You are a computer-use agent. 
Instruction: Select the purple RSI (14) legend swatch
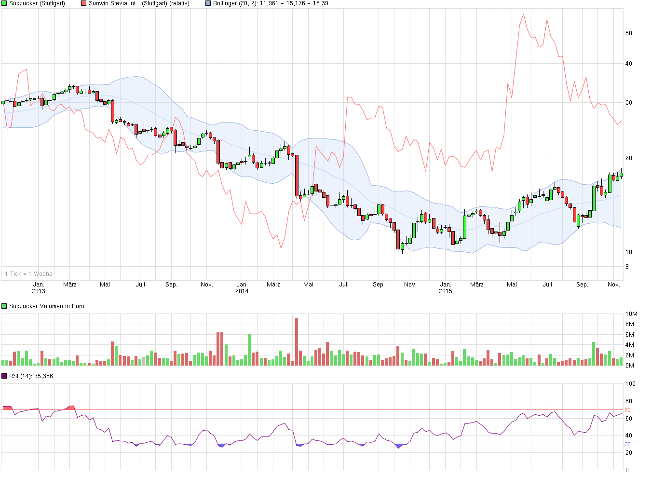[x=4, y=376]
